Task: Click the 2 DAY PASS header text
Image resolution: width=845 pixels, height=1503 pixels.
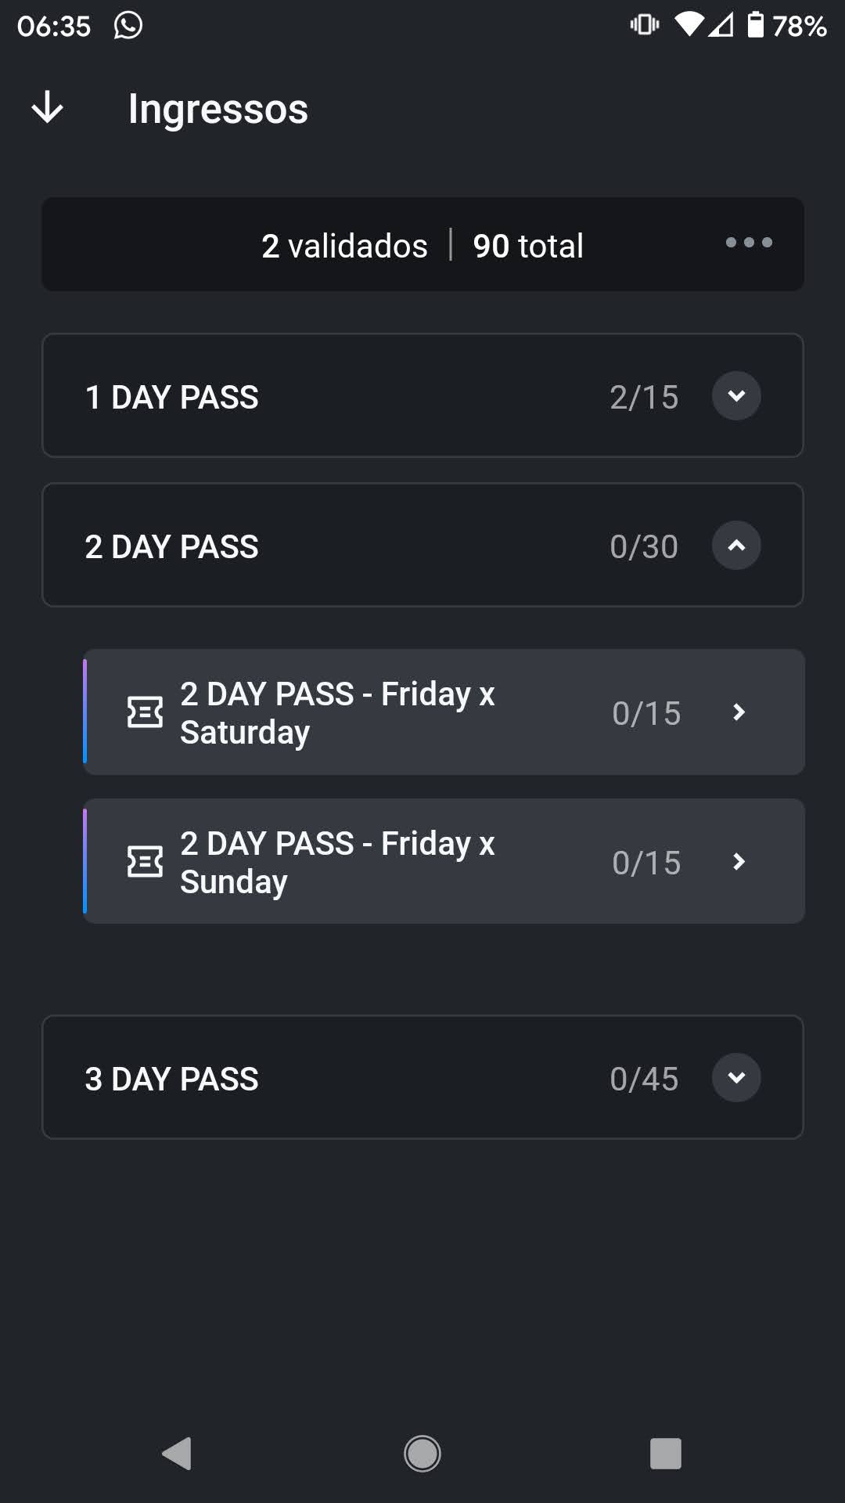Action: pos(171,546)
